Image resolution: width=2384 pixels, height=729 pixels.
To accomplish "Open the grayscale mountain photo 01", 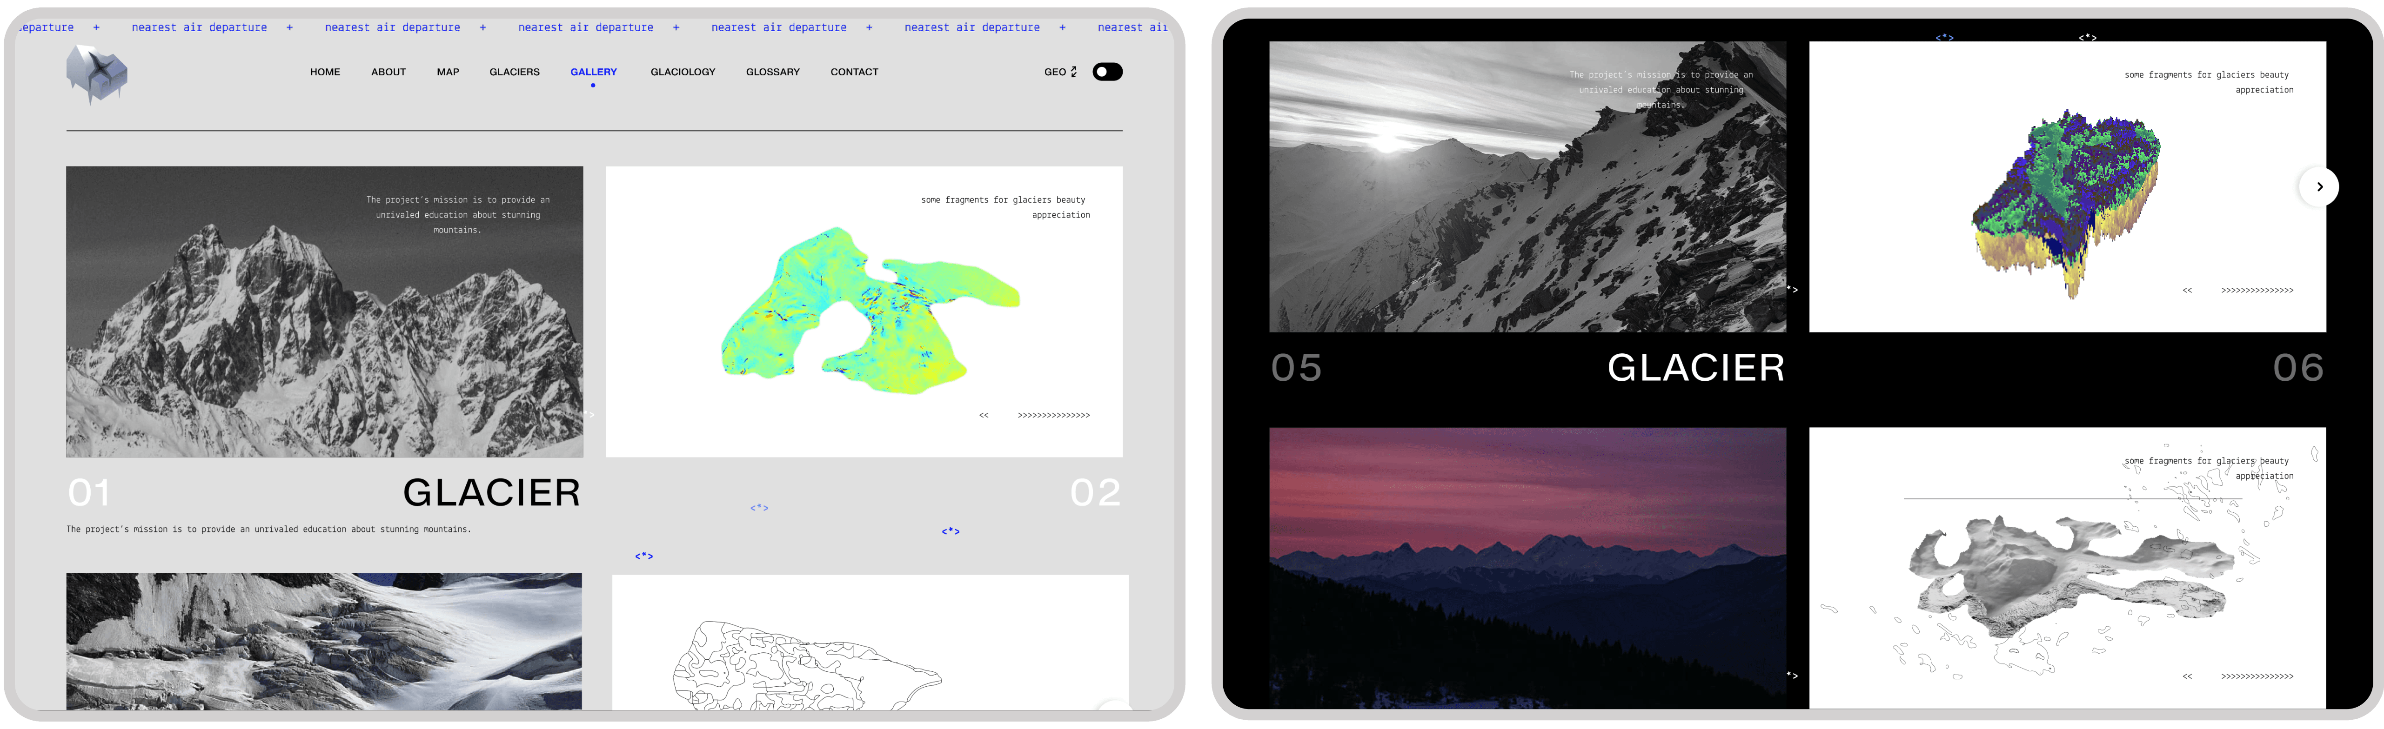I will click(325, 312).
